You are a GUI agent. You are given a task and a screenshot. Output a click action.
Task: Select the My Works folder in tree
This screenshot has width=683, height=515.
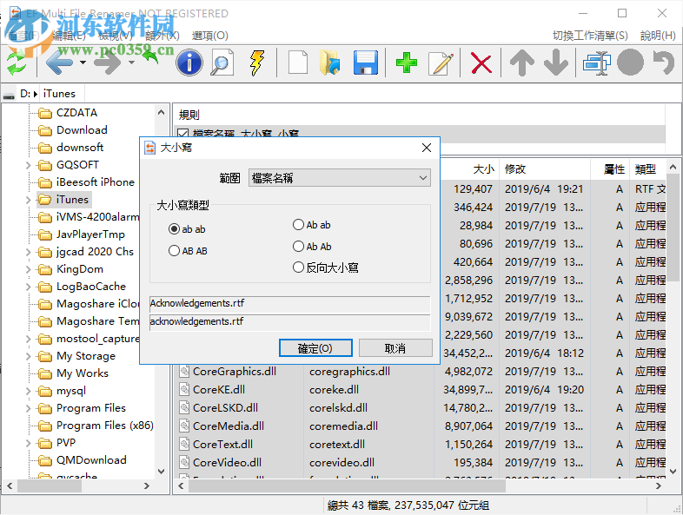[83, 373]
